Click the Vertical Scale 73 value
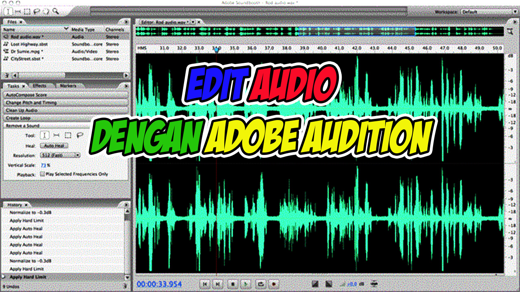Screen dimensions: 520x292 (x=43, y=165)
